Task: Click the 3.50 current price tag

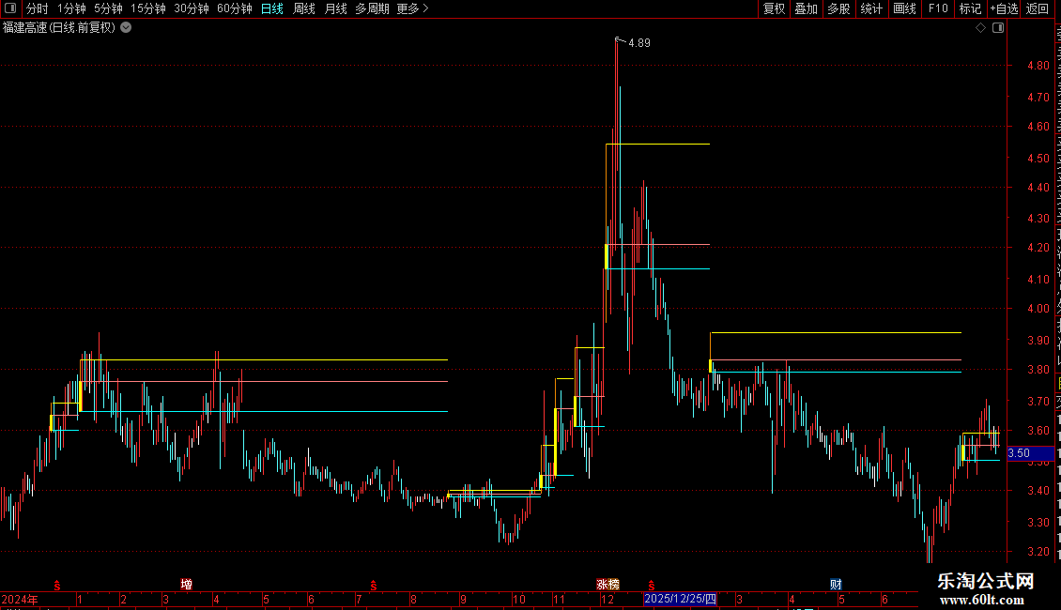Action: tap(1031, 453)
